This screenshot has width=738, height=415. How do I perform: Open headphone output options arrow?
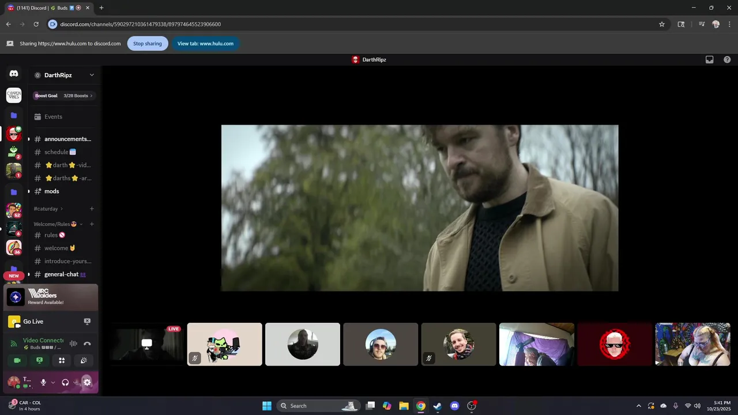(x=76, y=382)
